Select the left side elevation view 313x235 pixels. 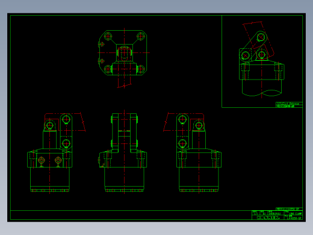[57, 152]
